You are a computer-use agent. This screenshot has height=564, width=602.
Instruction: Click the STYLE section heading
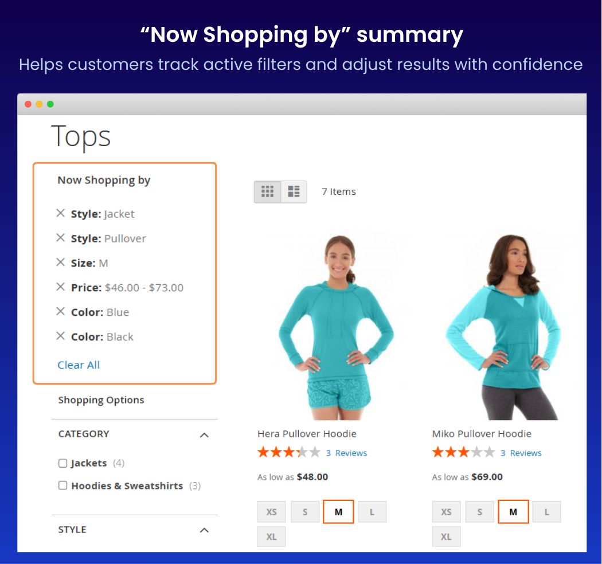tap(72, 530)
